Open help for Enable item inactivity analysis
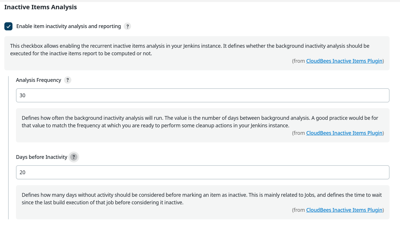Viewport: 400px width, 226px height. coord(128,26)
